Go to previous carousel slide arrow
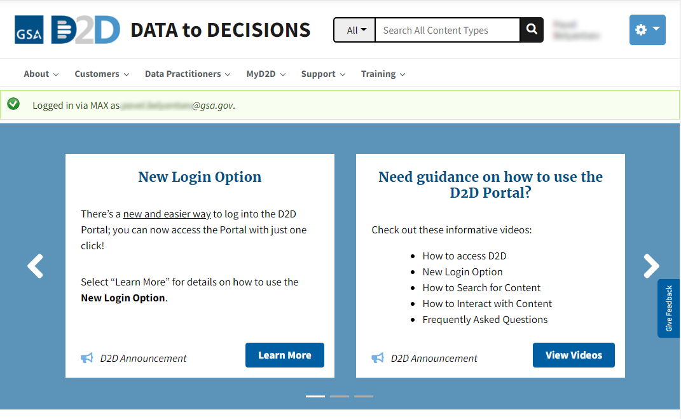The width and height of the screenshot is (681, 419). point(36,266)
